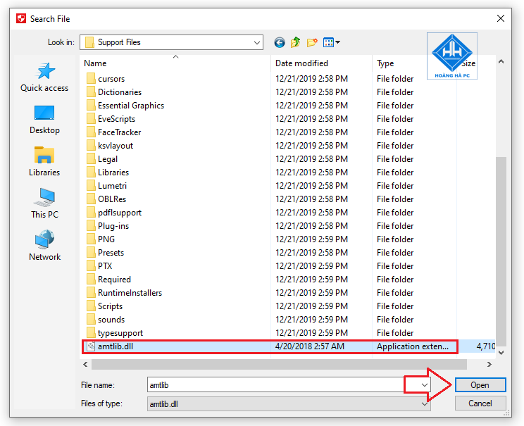Select the typesupport folder name
This screenshot has height=426, width=524.
click(x=120, y=333)
